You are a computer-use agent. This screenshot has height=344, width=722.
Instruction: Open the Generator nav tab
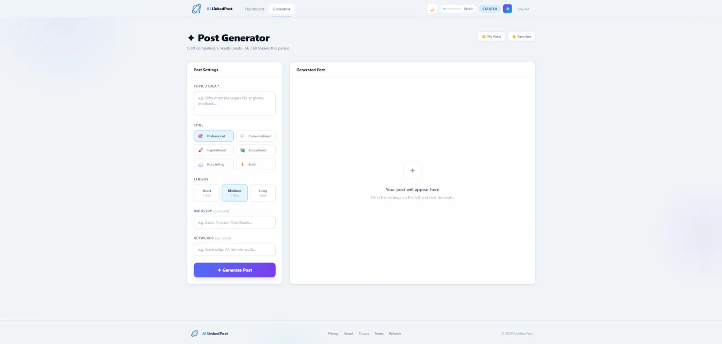[282, 9]
